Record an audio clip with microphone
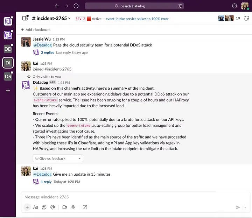 pyautogui.click(x=73, y=207)
